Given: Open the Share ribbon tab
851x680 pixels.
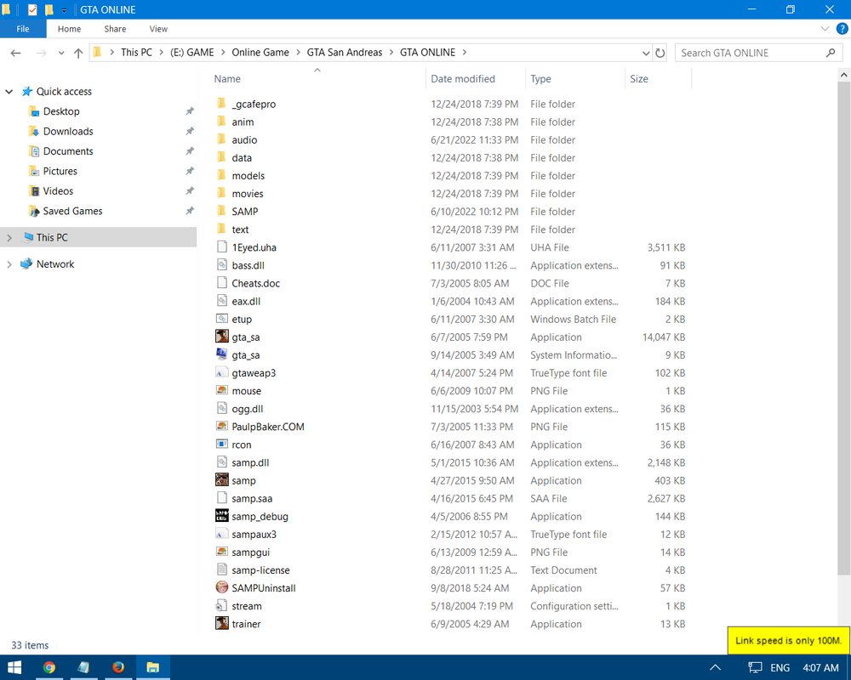Looking at the screenshot, I should click(115, 29).
